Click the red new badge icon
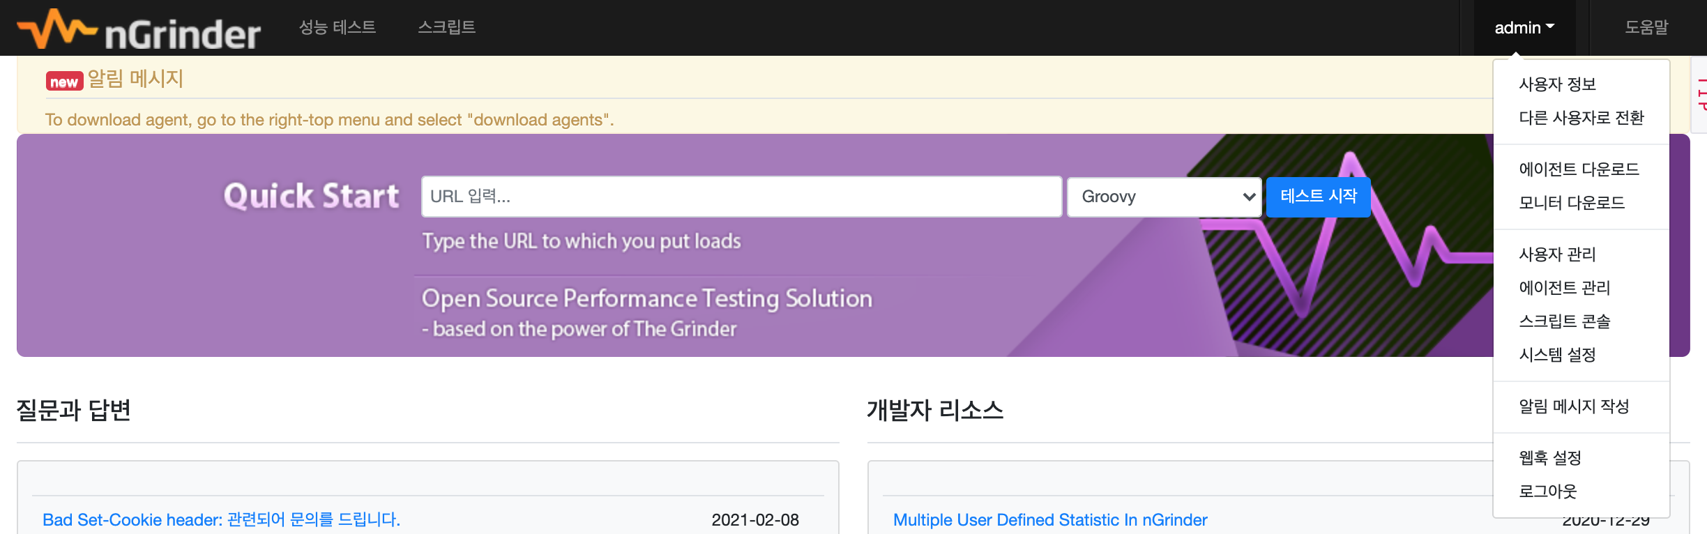 click(64, 82)
